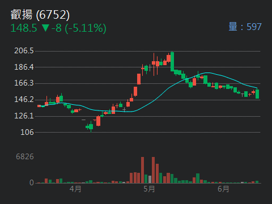Click the 6月 date axis label
This screenshot has width=272, height=204.
[x=223, y=189]
